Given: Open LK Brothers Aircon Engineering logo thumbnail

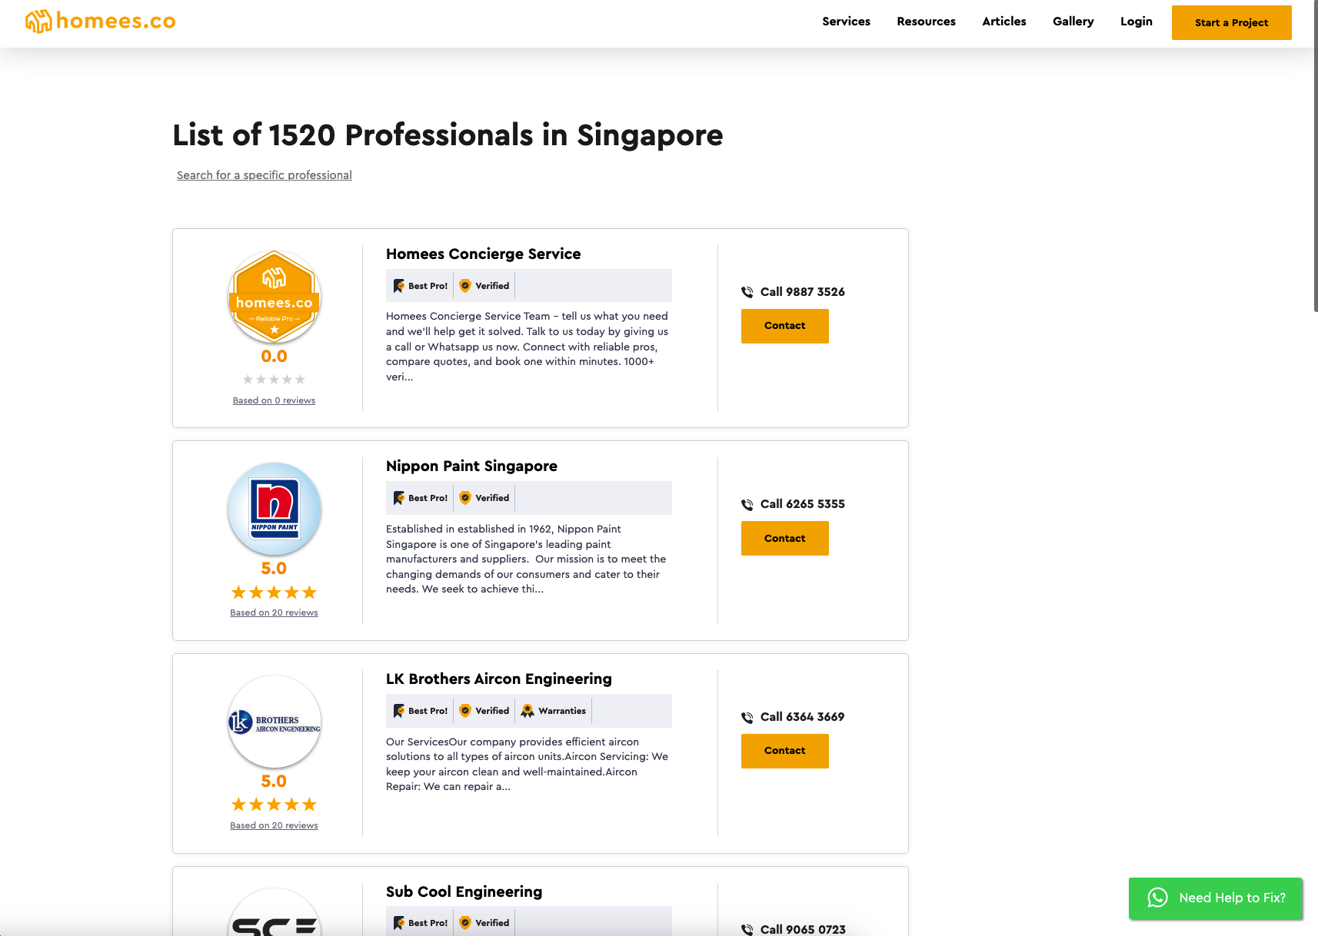Looking at the screenshot, I should coord(275,722).
